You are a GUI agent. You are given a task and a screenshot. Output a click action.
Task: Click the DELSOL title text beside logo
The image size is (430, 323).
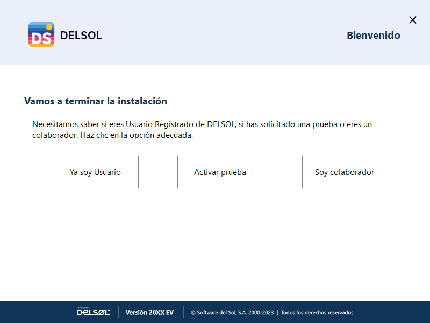click(x=81, y=36)
